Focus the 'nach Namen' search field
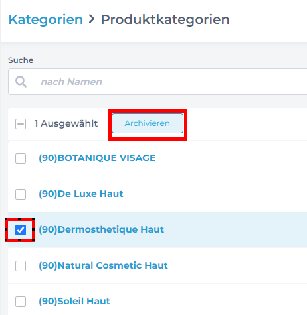The image size is (307, 315). [157, 82]
